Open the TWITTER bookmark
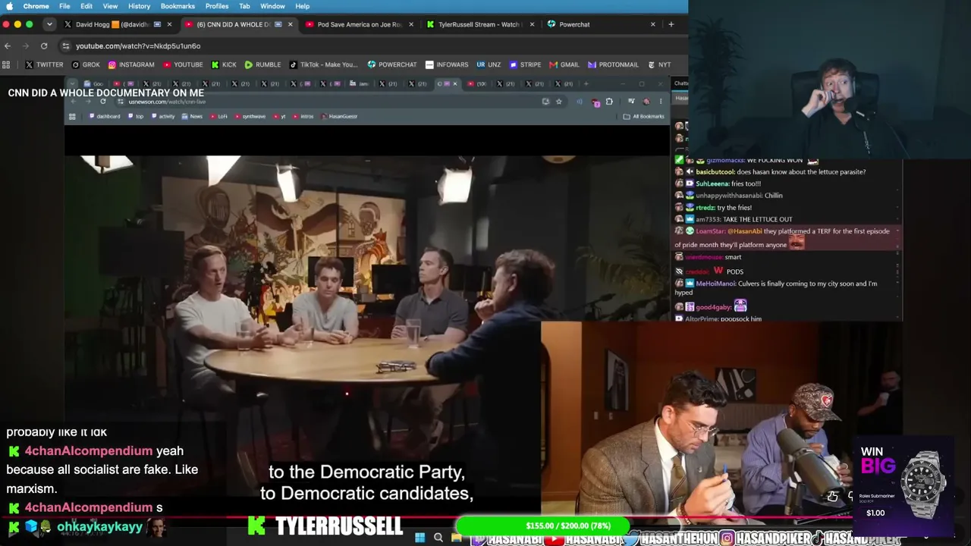Screen dimensions: 971x546 (x=44, y=64)
